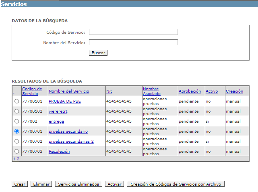Select radio button for service 77700703
The image size is (258, 192).
point(17,151)
